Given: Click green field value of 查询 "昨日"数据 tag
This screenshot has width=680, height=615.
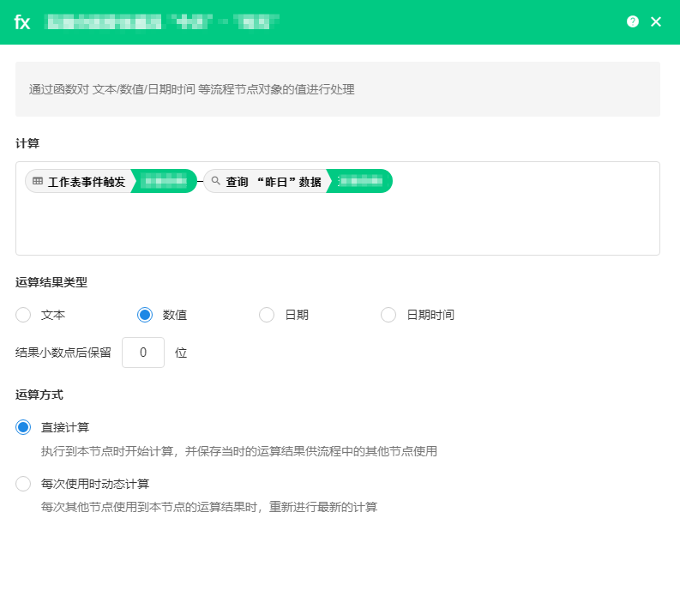Looking at the screenshot, I should (360, 181).
